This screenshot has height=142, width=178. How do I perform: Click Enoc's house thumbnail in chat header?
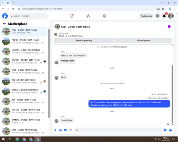(57, 27)
